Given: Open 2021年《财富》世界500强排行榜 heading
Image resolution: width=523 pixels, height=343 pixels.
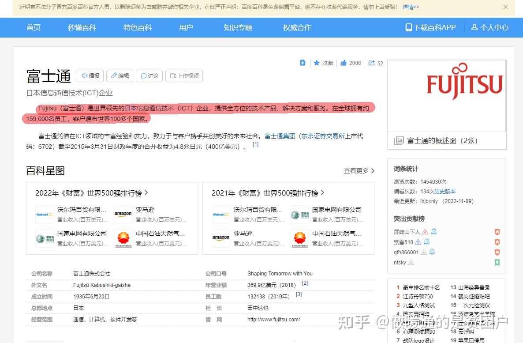Looking at the screenshot, I should coord(268,193).
